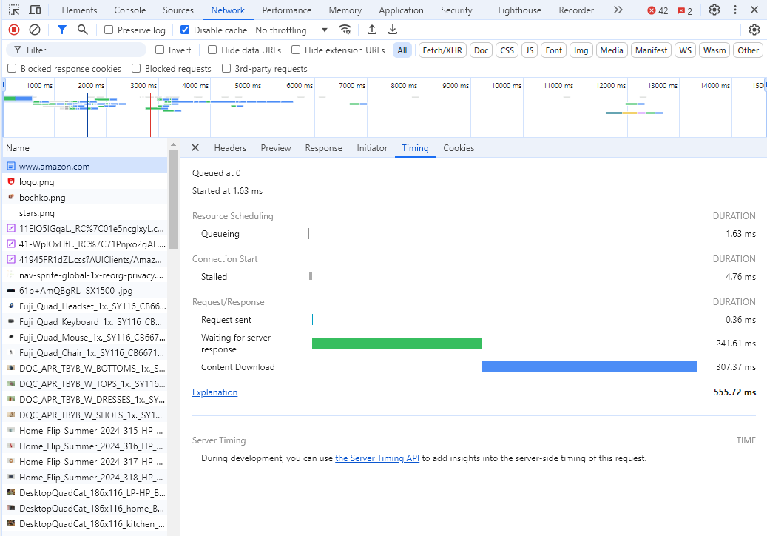The width and height of the screenshot is (767, 536).
Task: Export HAR file via download icon
Action: [393, 30]
